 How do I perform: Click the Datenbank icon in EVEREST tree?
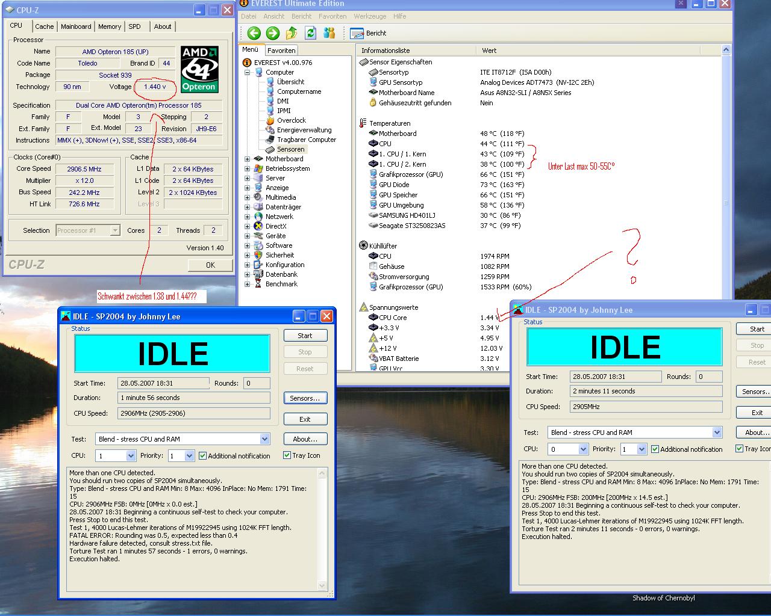coord(259,274)
